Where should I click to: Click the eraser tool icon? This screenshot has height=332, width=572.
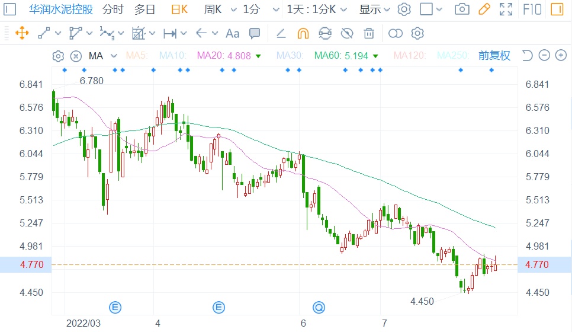(281, 33)
